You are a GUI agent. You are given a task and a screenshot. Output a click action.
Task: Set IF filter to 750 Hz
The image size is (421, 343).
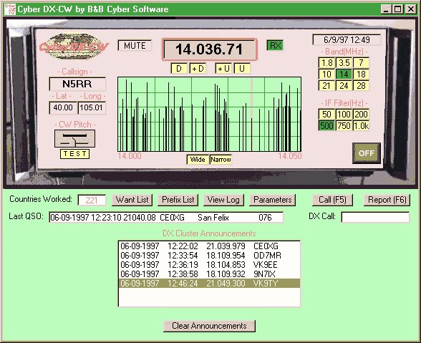click(344, 125)
